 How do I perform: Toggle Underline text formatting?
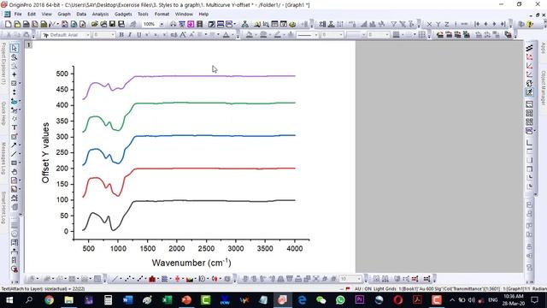click(x=138, y=34)
